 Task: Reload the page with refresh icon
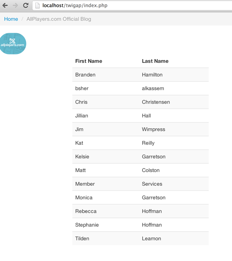coord(26,6)
